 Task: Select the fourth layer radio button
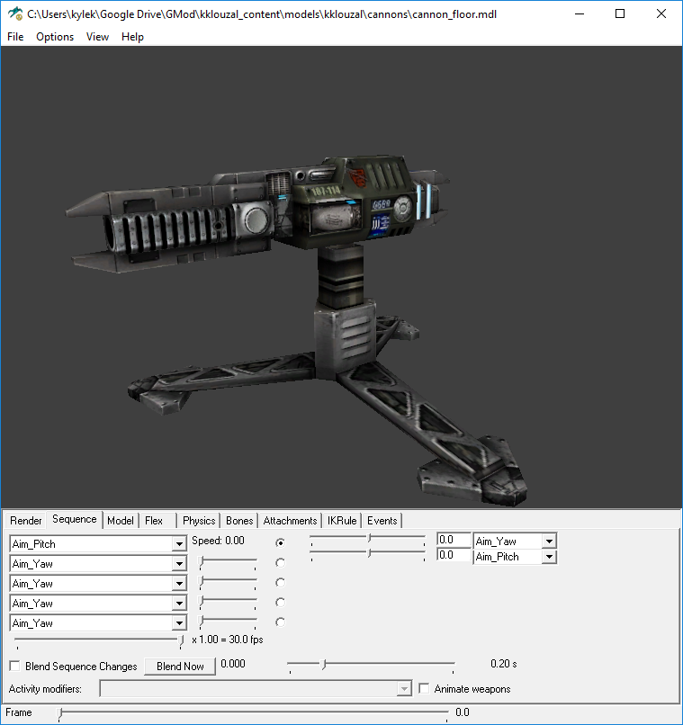click(x=280, y=603)
